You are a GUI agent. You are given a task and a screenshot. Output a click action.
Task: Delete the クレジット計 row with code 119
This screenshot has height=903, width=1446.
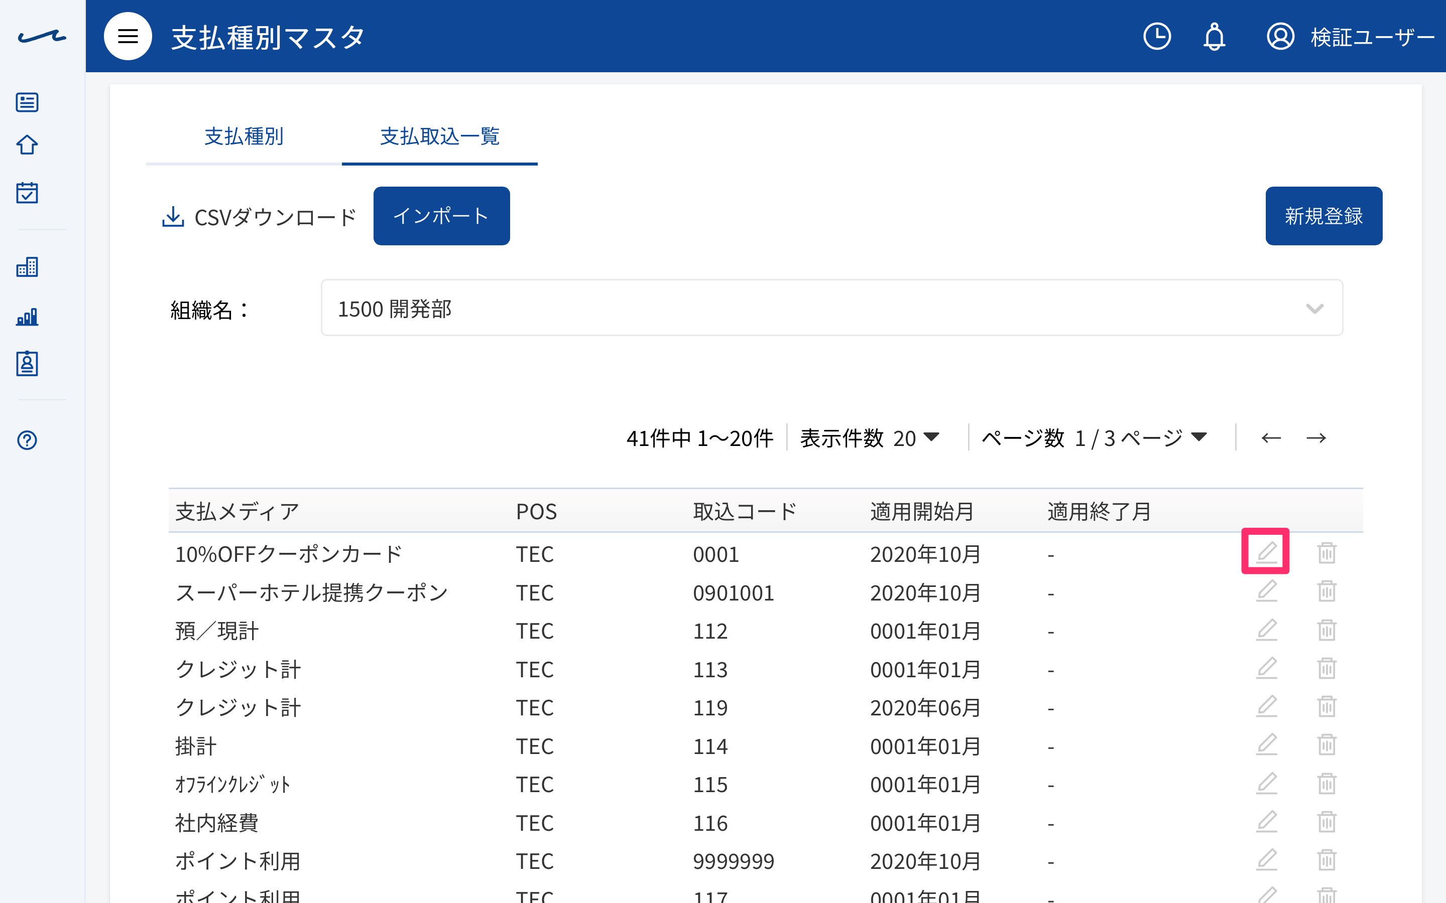[1327, 706]
